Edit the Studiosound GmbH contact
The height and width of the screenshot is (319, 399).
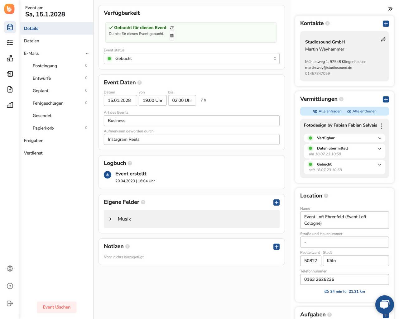click(383, 39)
